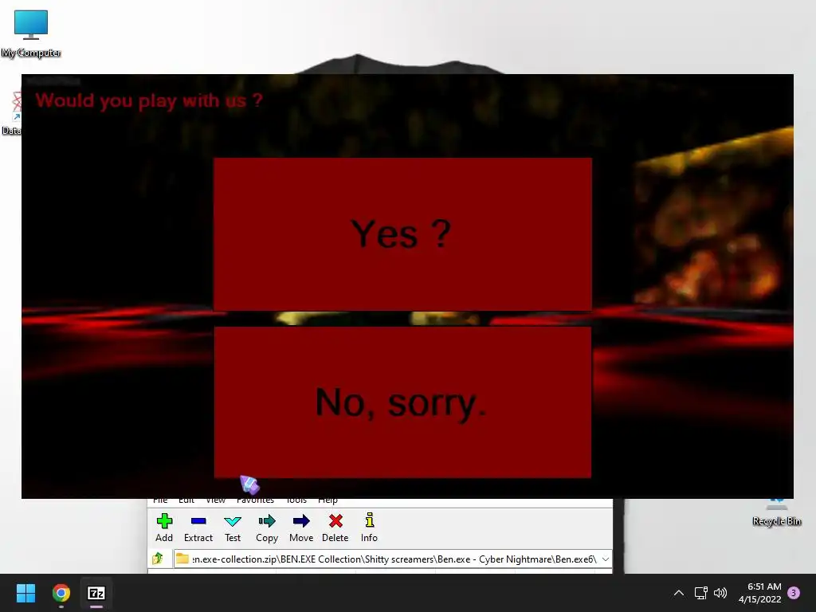Open the Windows Start menu
This screenshot has width=816, height=612.
click(25, 593)
